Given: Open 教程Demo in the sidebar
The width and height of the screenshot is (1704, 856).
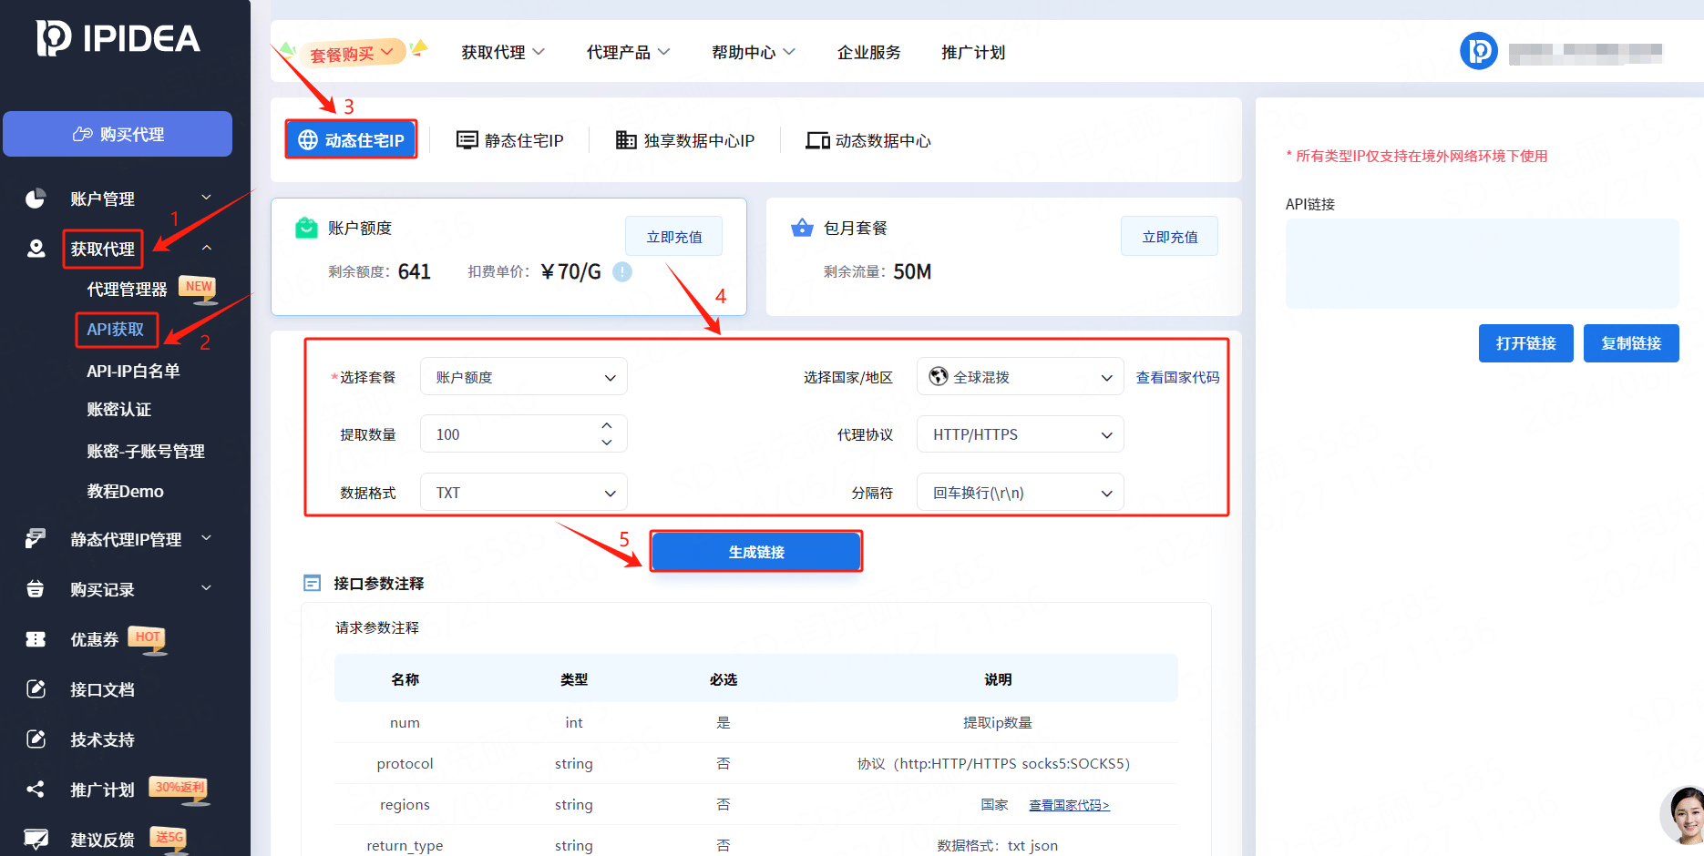Looking at the screenshot, I should [126, 491].
